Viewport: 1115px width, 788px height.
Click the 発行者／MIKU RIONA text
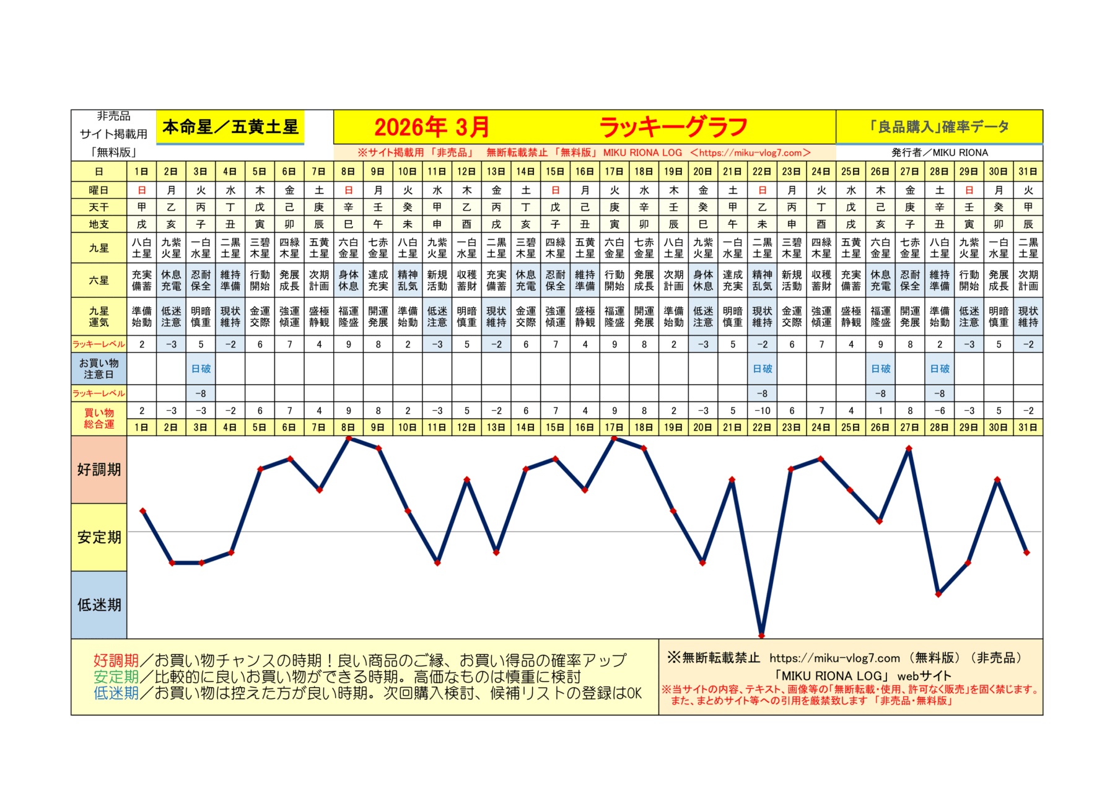(939, 152)
